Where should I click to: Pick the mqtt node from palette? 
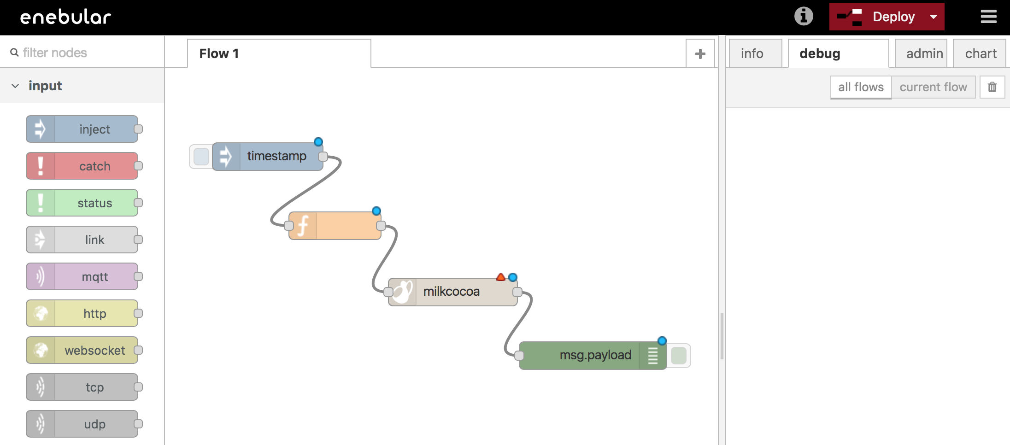click(82, 276)
